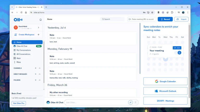The width and height of the screenshot is (200, 112).
Task: Open the notifications bell
Action: click(x=40, y=19)
